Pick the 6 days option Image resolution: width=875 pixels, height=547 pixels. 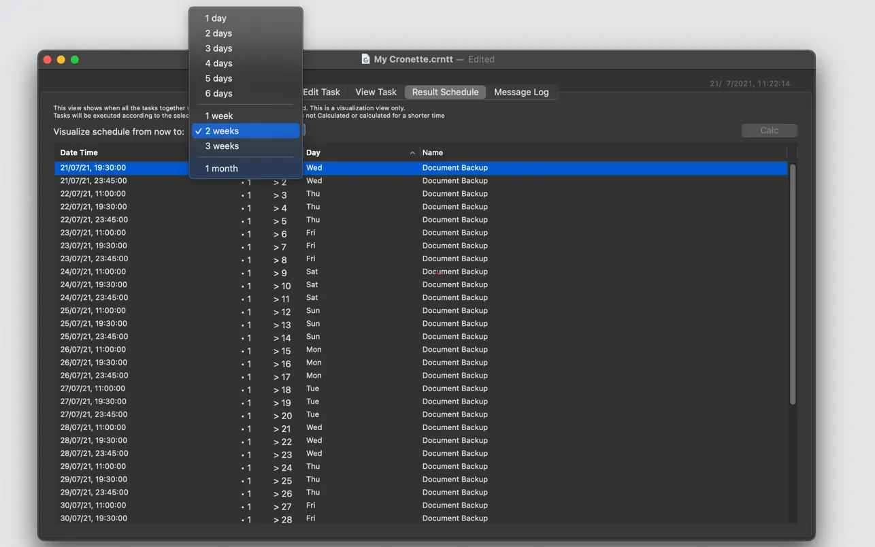218,93
